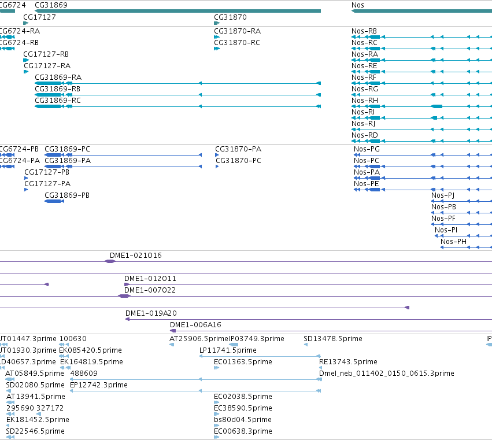
Task: Click BAC clone label DME1-021O16
Action: [135, 256]
